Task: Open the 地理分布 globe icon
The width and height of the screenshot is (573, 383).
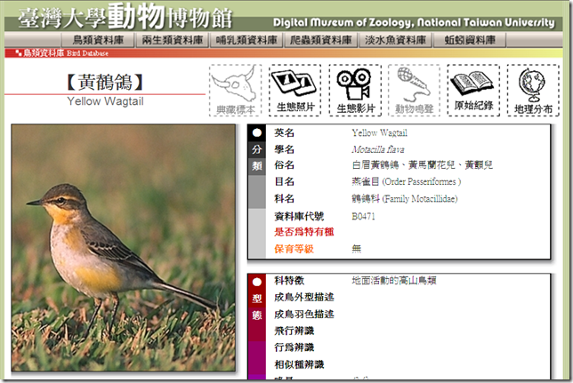Action: pos(533,90)
